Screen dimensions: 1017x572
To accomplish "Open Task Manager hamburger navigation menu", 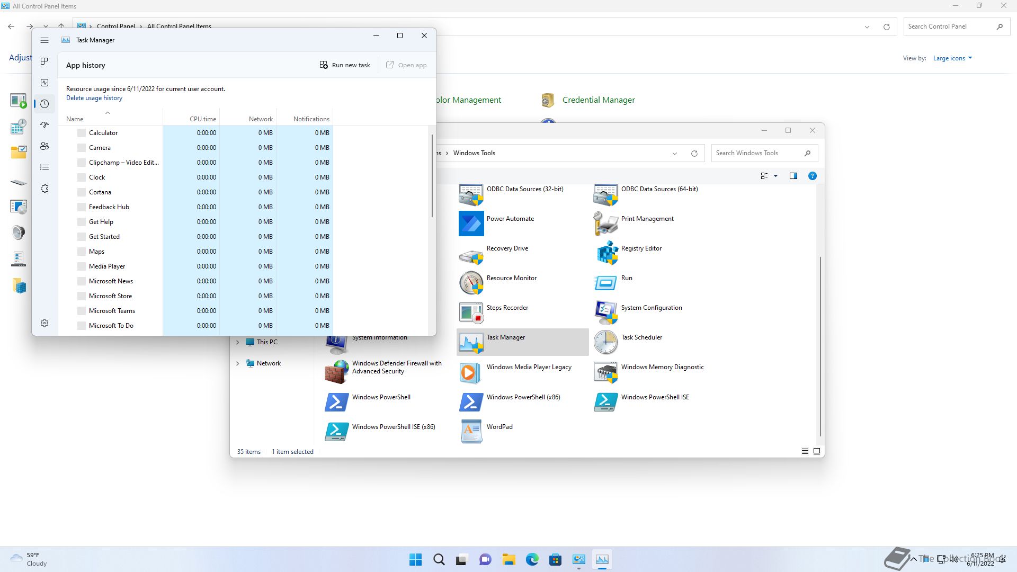I will click(x=44, y=40).
